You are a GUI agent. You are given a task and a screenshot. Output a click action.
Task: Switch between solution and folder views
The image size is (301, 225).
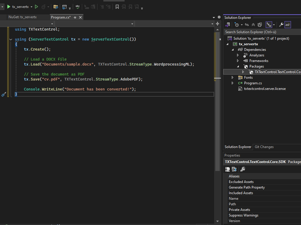pyautogui.click(x=228, y=25)
